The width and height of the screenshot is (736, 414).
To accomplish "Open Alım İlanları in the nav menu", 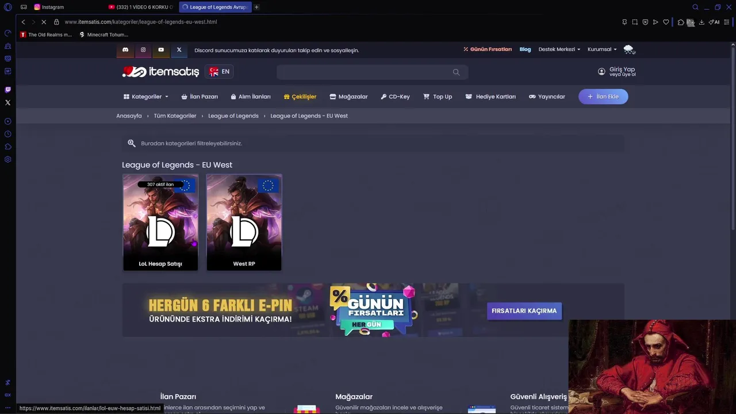I will [x=250, y=97].
